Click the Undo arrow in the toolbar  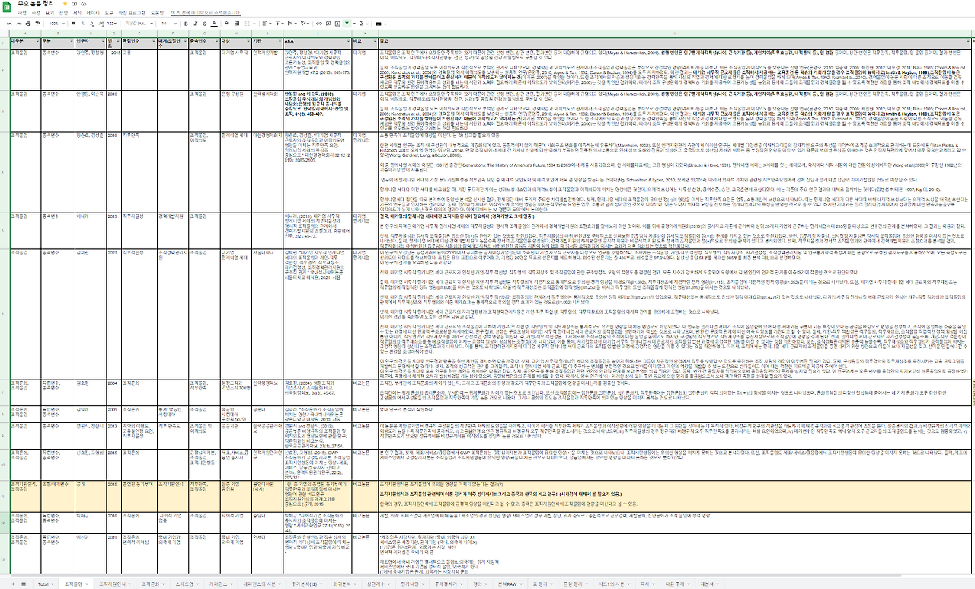click(x=9, y=24)
